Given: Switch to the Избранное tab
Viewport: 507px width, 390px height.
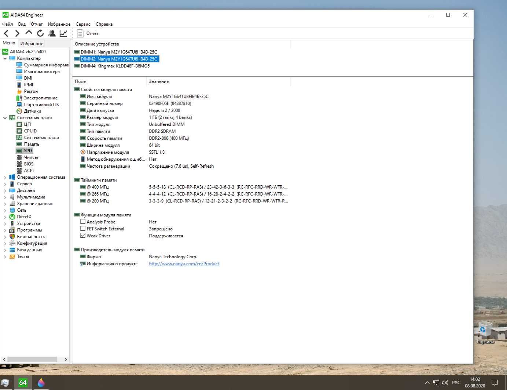Looking at the screenshot, I should pos(32,43).
